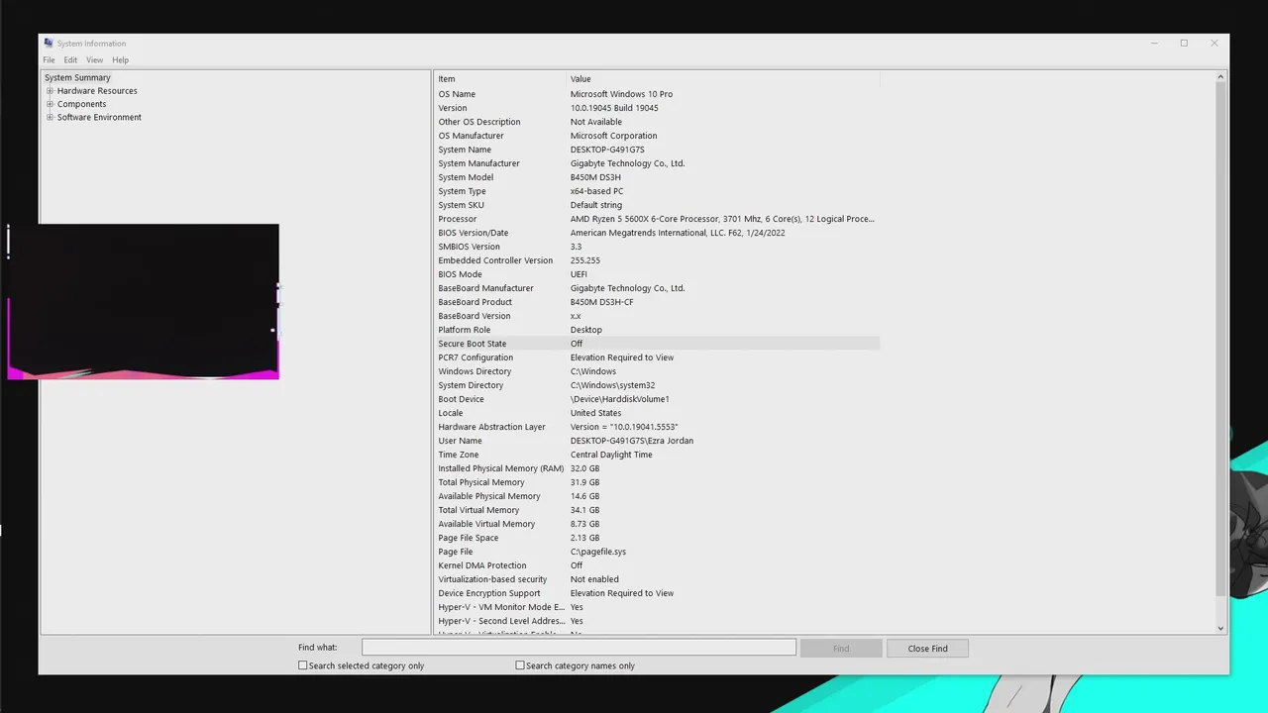Select the Software Environment tree label
The width and height of the screenshot is (1268, 713).
pos(99,117)
